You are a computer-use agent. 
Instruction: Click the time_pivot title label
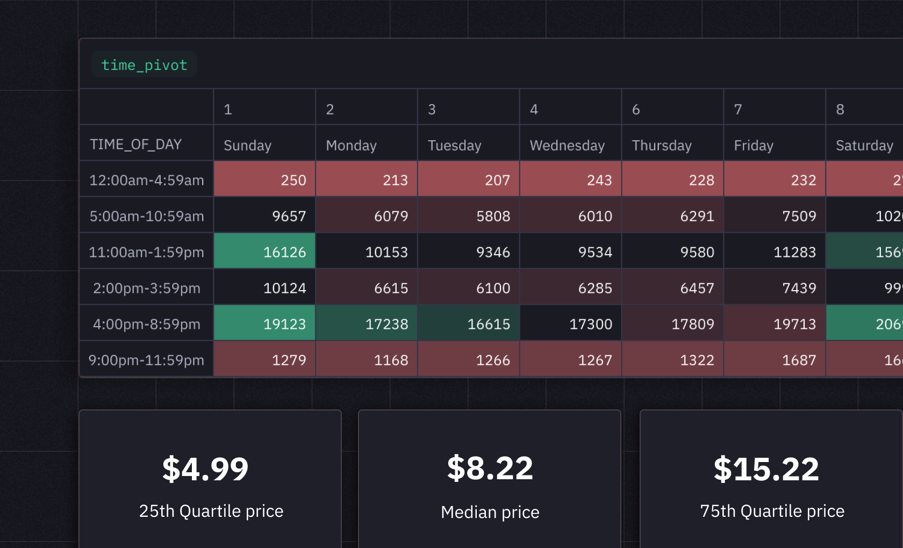tap(144, 64)
